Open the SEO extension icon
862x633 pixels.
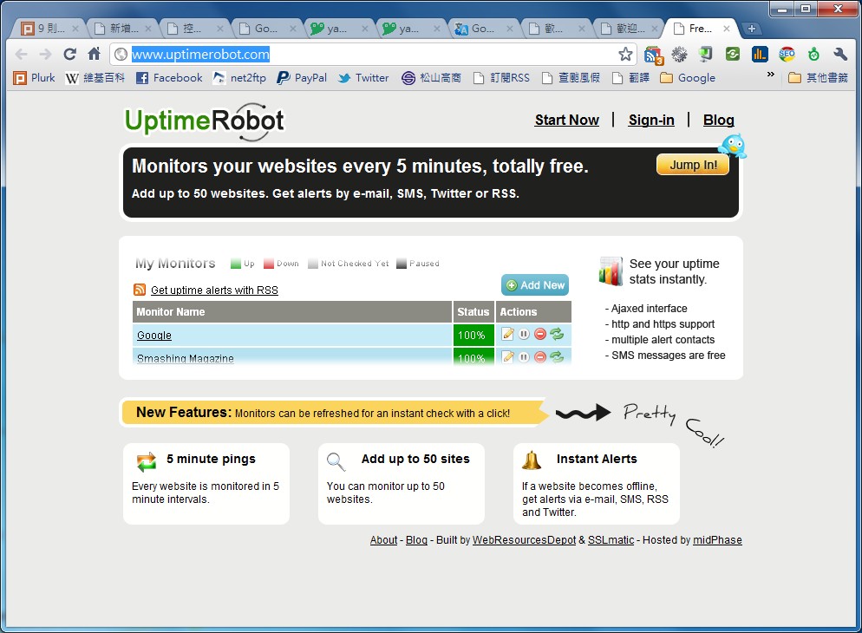click(x=787, y=54)
